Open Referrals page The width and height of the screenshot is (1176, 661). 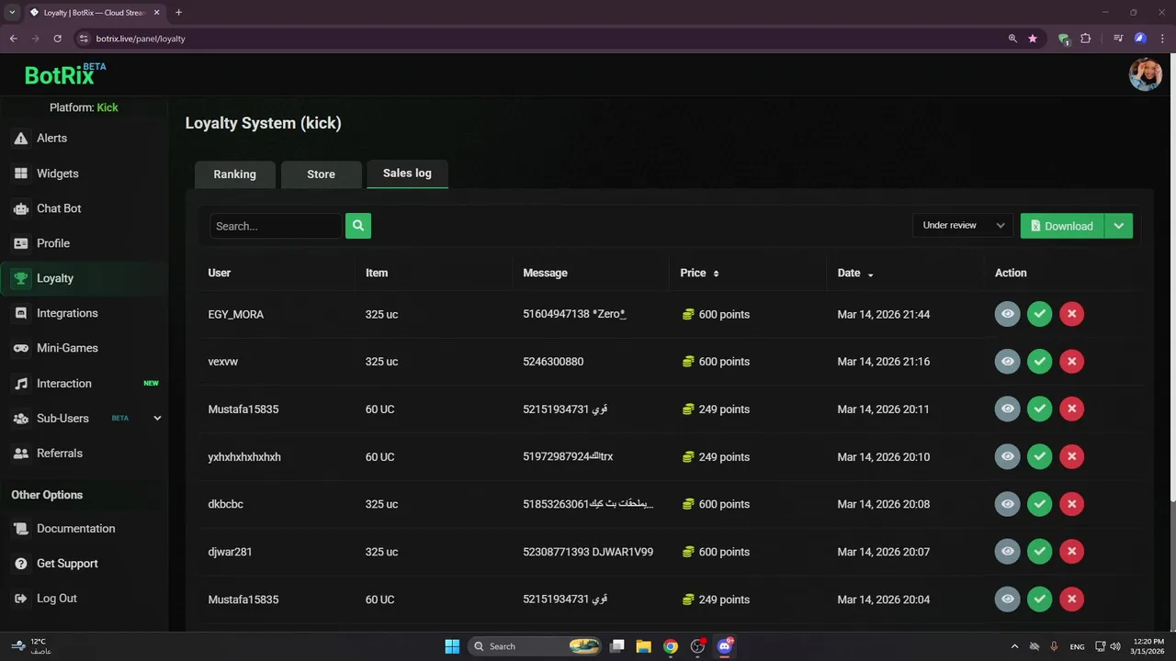60,454
